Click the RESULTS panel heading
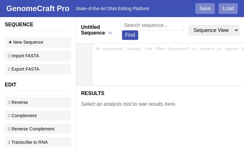Image resolution: width=244 pixels, height=152 pixels. click(x=93, y=93)
